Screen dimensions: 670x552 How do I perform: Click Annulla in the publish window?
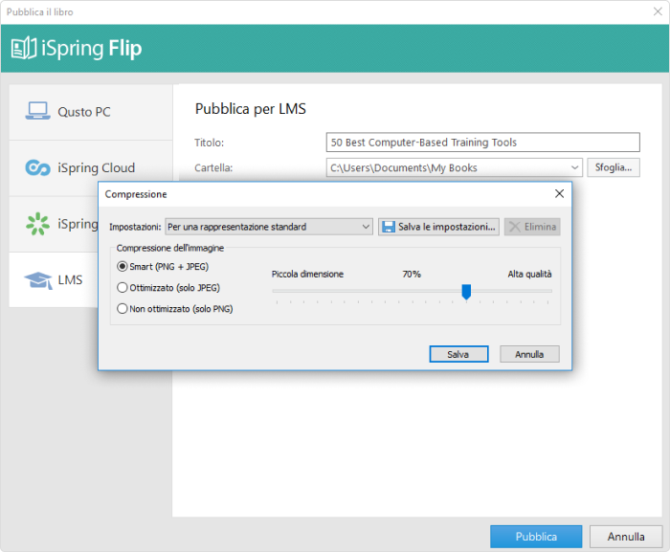click(x=626, y=536)
